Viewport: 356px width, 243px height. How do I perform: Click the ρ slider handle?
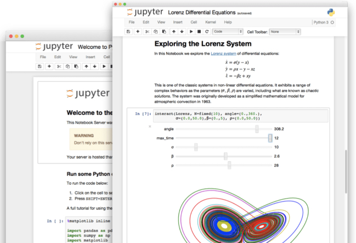tap(229, 165)
